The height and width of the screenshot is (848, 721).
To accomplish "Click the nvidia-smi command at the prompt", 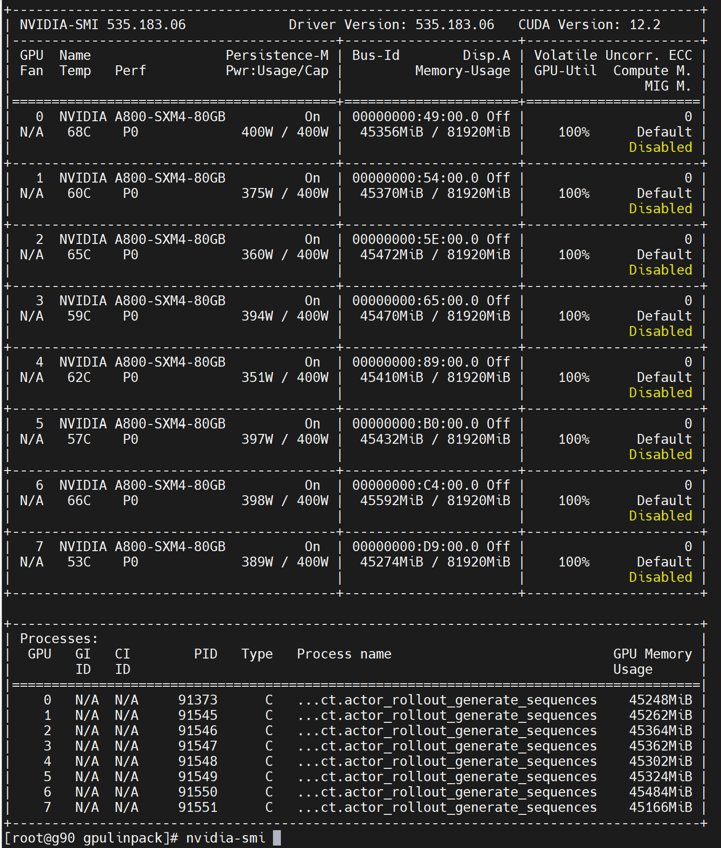I will [225, 838].
